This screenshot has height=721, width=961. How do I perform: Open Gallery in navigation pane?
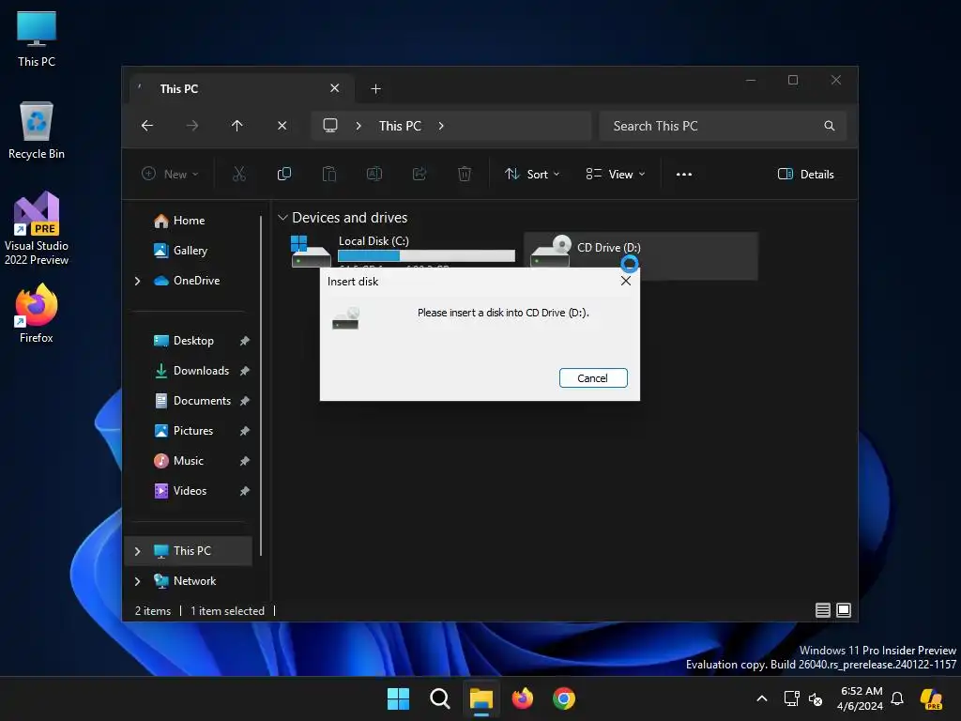tap(190, 250)
